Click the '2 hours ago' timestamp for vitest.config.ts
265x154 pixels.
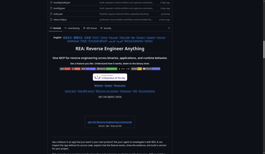pos(164,20)
